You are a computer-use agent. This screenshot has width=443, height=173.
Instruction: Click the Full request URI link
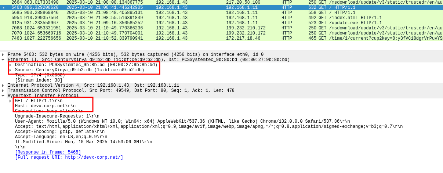click(x=69, y=158)
